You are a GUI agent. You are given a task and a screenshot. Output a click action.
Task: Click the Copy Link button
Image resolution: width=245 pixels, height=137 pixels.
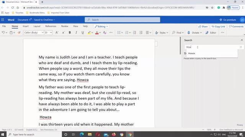(x=218, y=27)
